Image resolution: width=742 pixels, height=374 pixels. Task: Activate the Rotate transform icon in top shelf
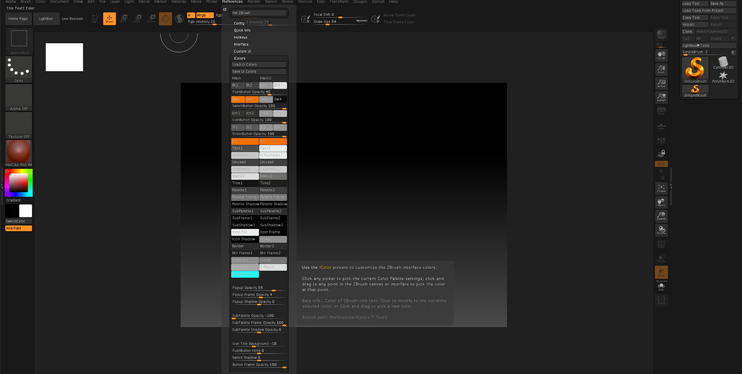tap(151, 19)
